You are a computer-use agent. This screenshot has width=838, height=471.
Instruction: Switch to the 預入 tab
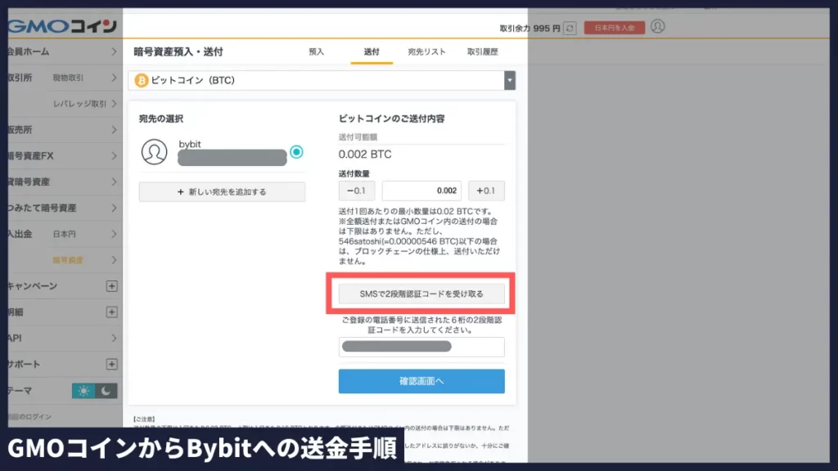317,52
